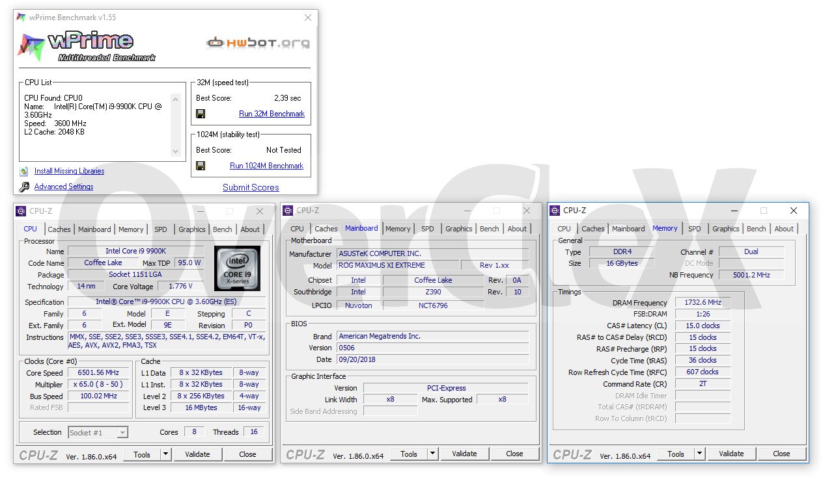
Task: Click the hwbot.org logo in wPrime
Action: coord(258,43)
